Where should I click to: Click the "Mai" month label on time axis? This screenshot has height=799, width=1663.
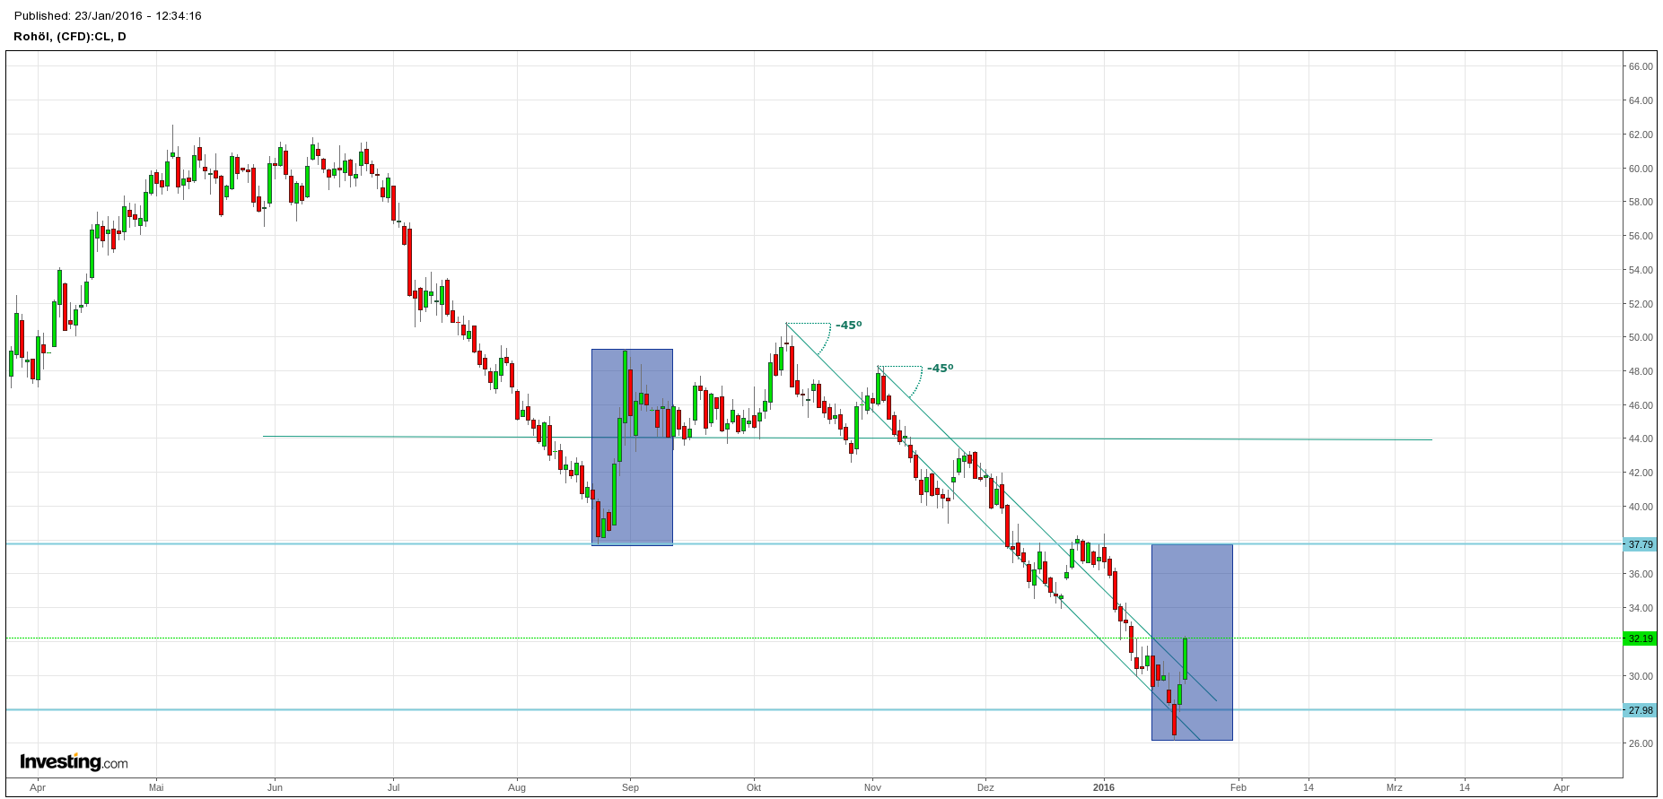point(156,787)
